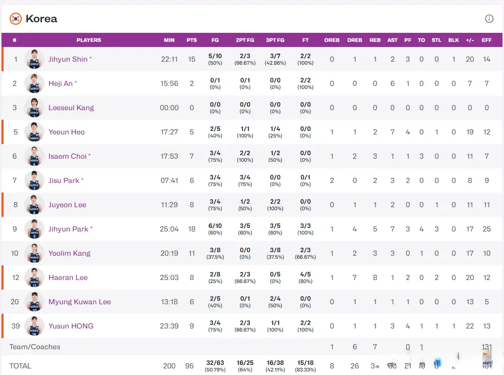Click Heji An's assists value 6
Screen dimensions: 504x375
click(393, 83)
